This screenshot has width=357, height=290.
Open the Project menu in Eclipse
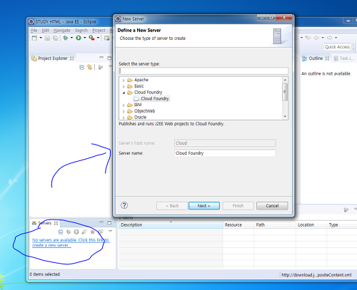pos(99,31)
